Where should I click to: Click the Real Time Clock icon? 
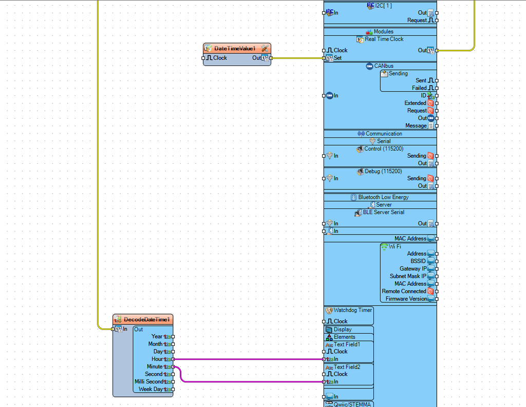(360, 40)
